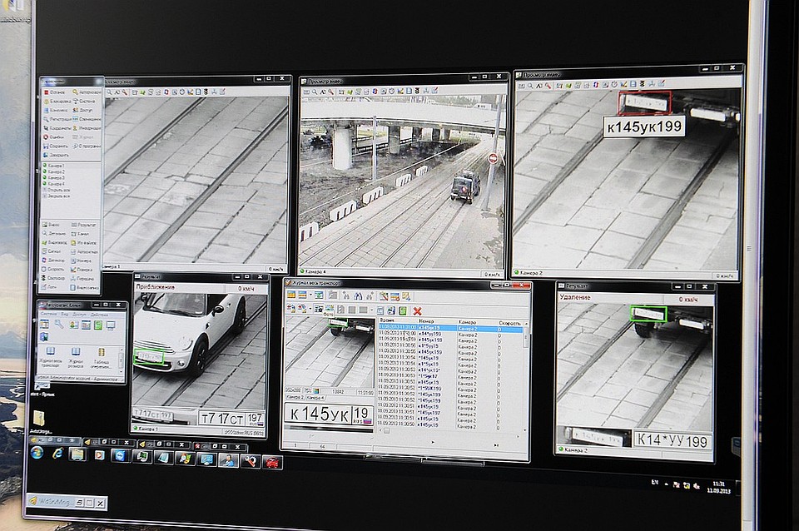Click magnifier icon in Камера 4 video toolbar
Screen dimensions: 799x531
(315, 92)
